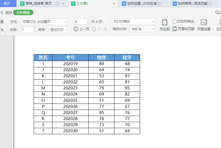Enable the 打印网格线 checkbox
This screenshot has width=221, height=148.
pos(175,22)
